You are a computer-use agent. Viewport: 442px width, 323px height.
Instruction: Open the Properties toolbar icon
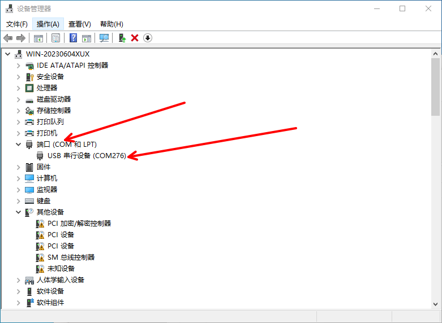coord(56,38)
